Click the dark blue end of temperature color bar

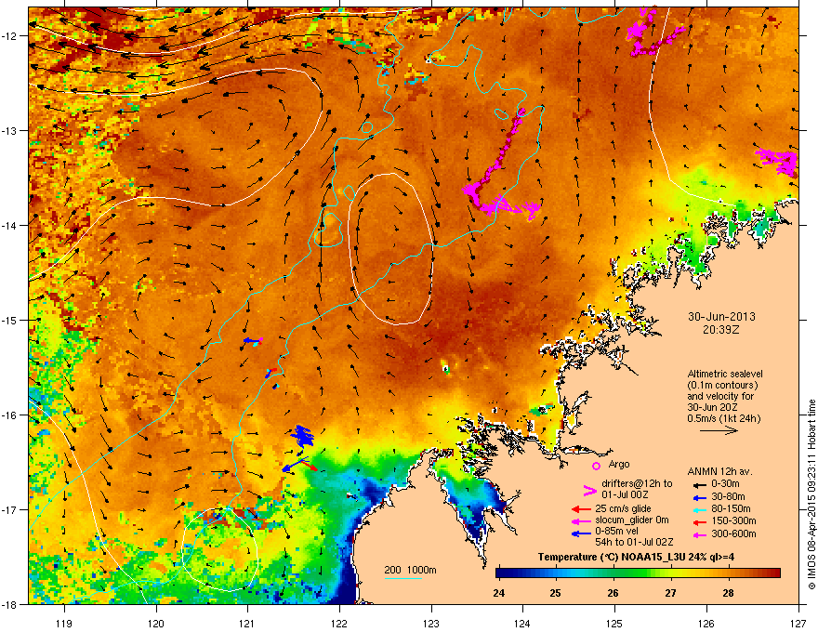pos(502,573)
